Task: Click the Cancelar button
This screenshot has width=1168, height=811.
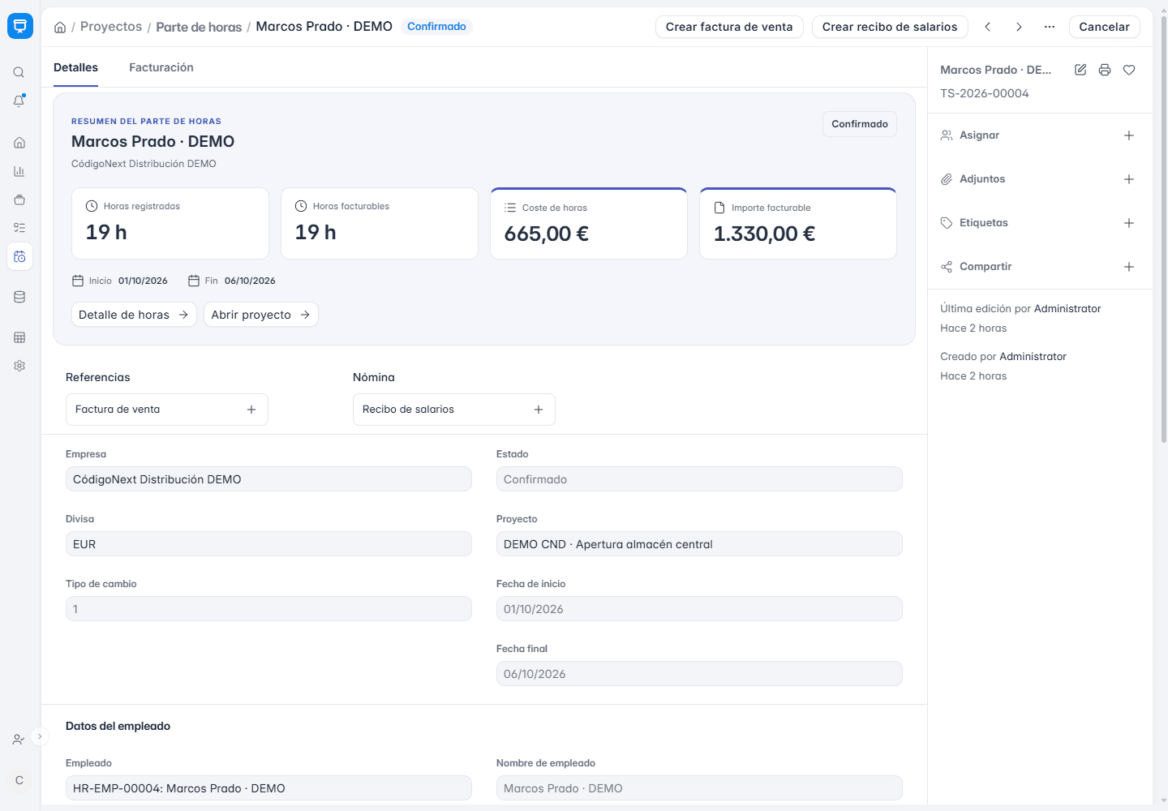Action: (1104, 27)
